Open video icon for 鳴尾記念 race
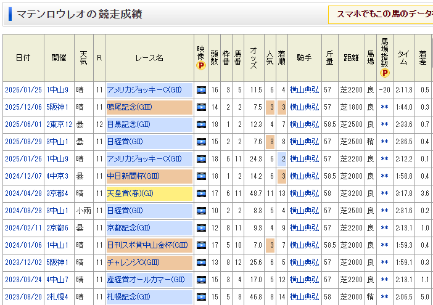433x305 pixels. [201, 107]
